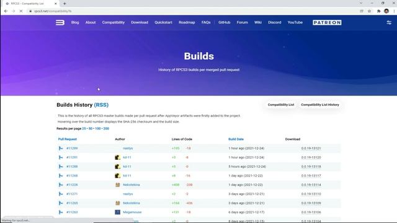Image resolution: width=397 pixels, height=223 pixels.
Task: Open the Download nav item
Action: click(x=140, y=22)
